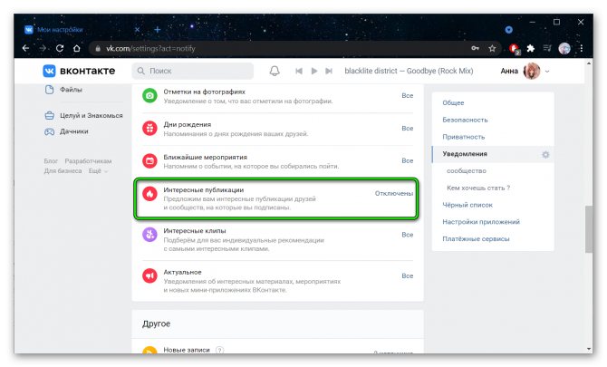Open saved passwords key icon
The height and width of the screenshot is (367, 607).
tap(475, 48)
